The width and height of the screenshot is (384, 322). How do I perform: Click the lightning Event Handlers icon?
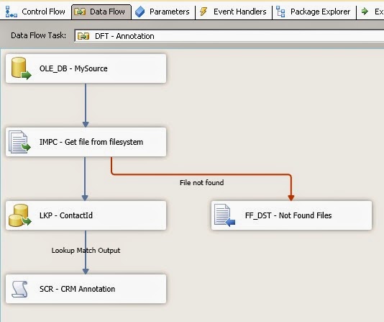(204, 12)
